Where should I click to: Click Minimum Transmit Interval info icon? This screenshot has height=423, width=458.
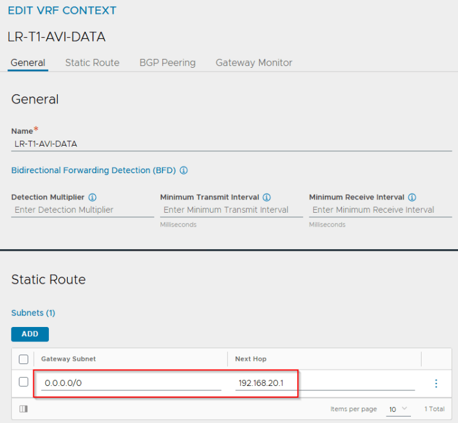(267, 197)
